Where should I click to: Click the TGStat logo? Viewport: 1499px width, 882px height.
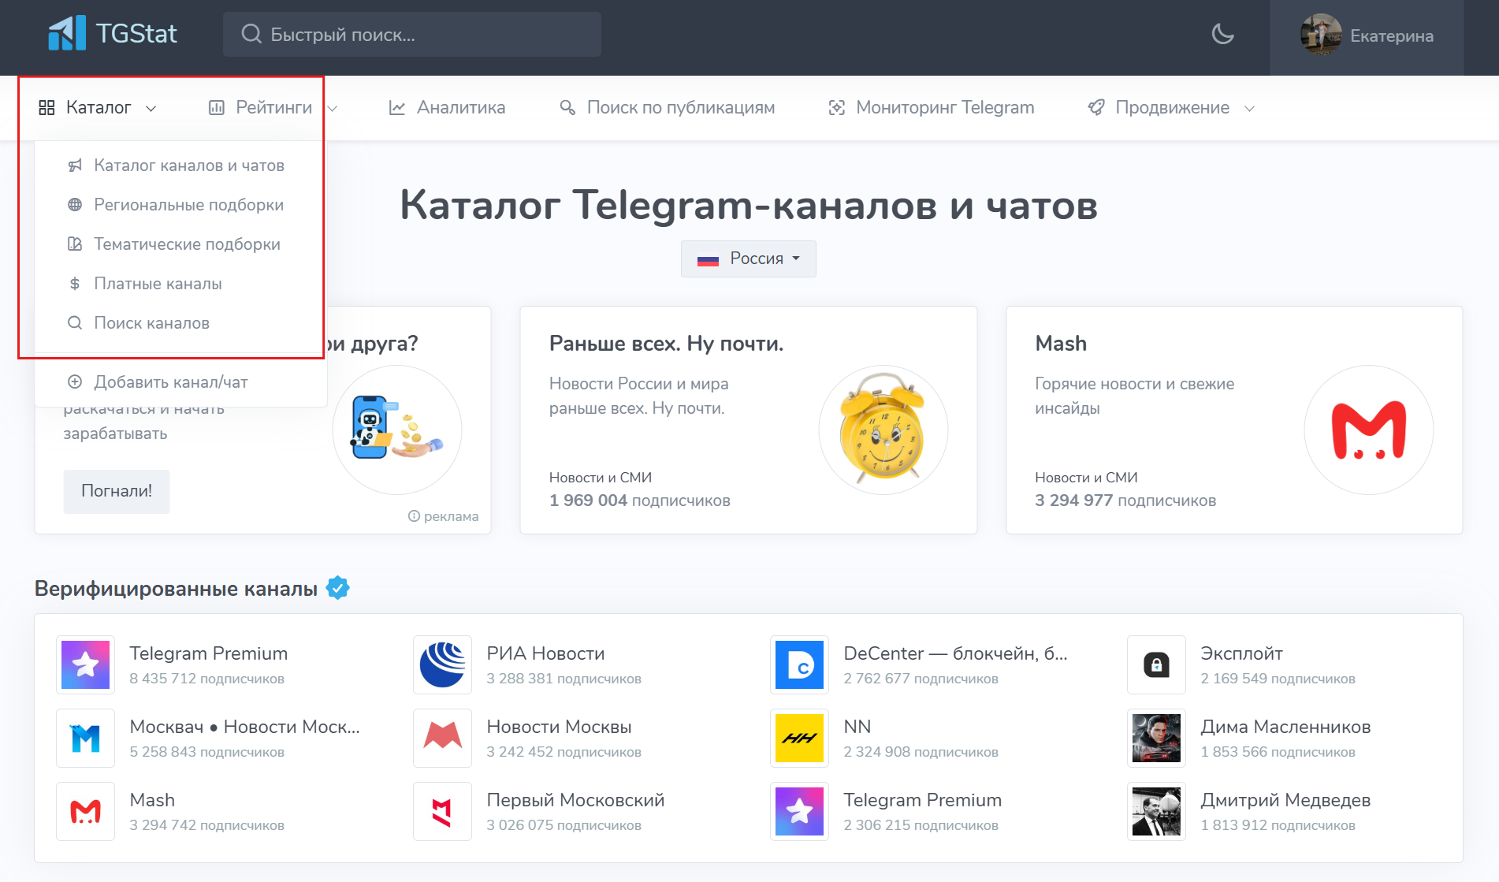[113, 33]
